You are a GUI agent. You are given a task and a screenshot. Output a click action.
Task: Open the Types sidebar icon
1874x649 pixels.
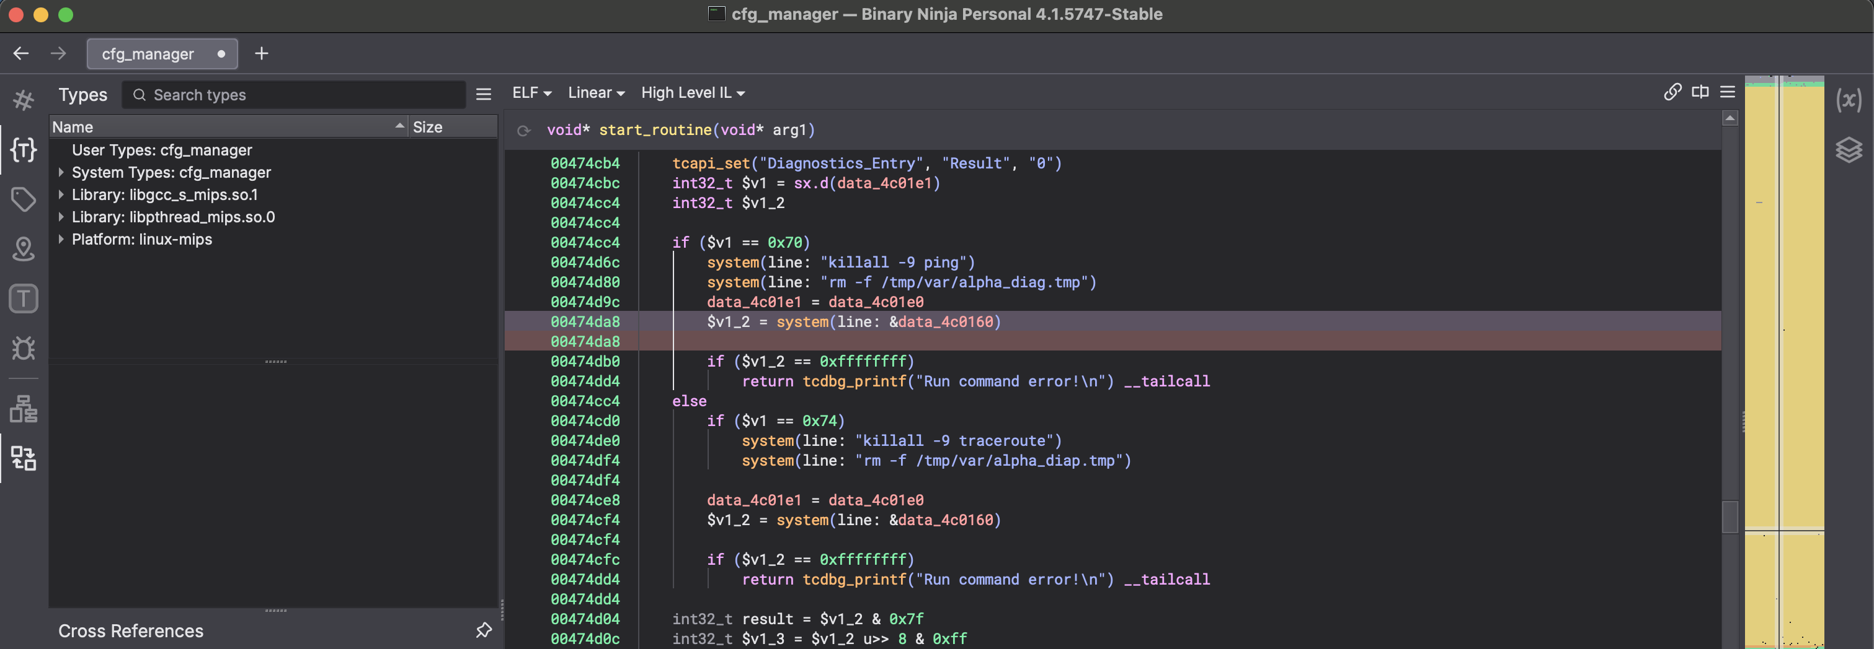(24, 150)
